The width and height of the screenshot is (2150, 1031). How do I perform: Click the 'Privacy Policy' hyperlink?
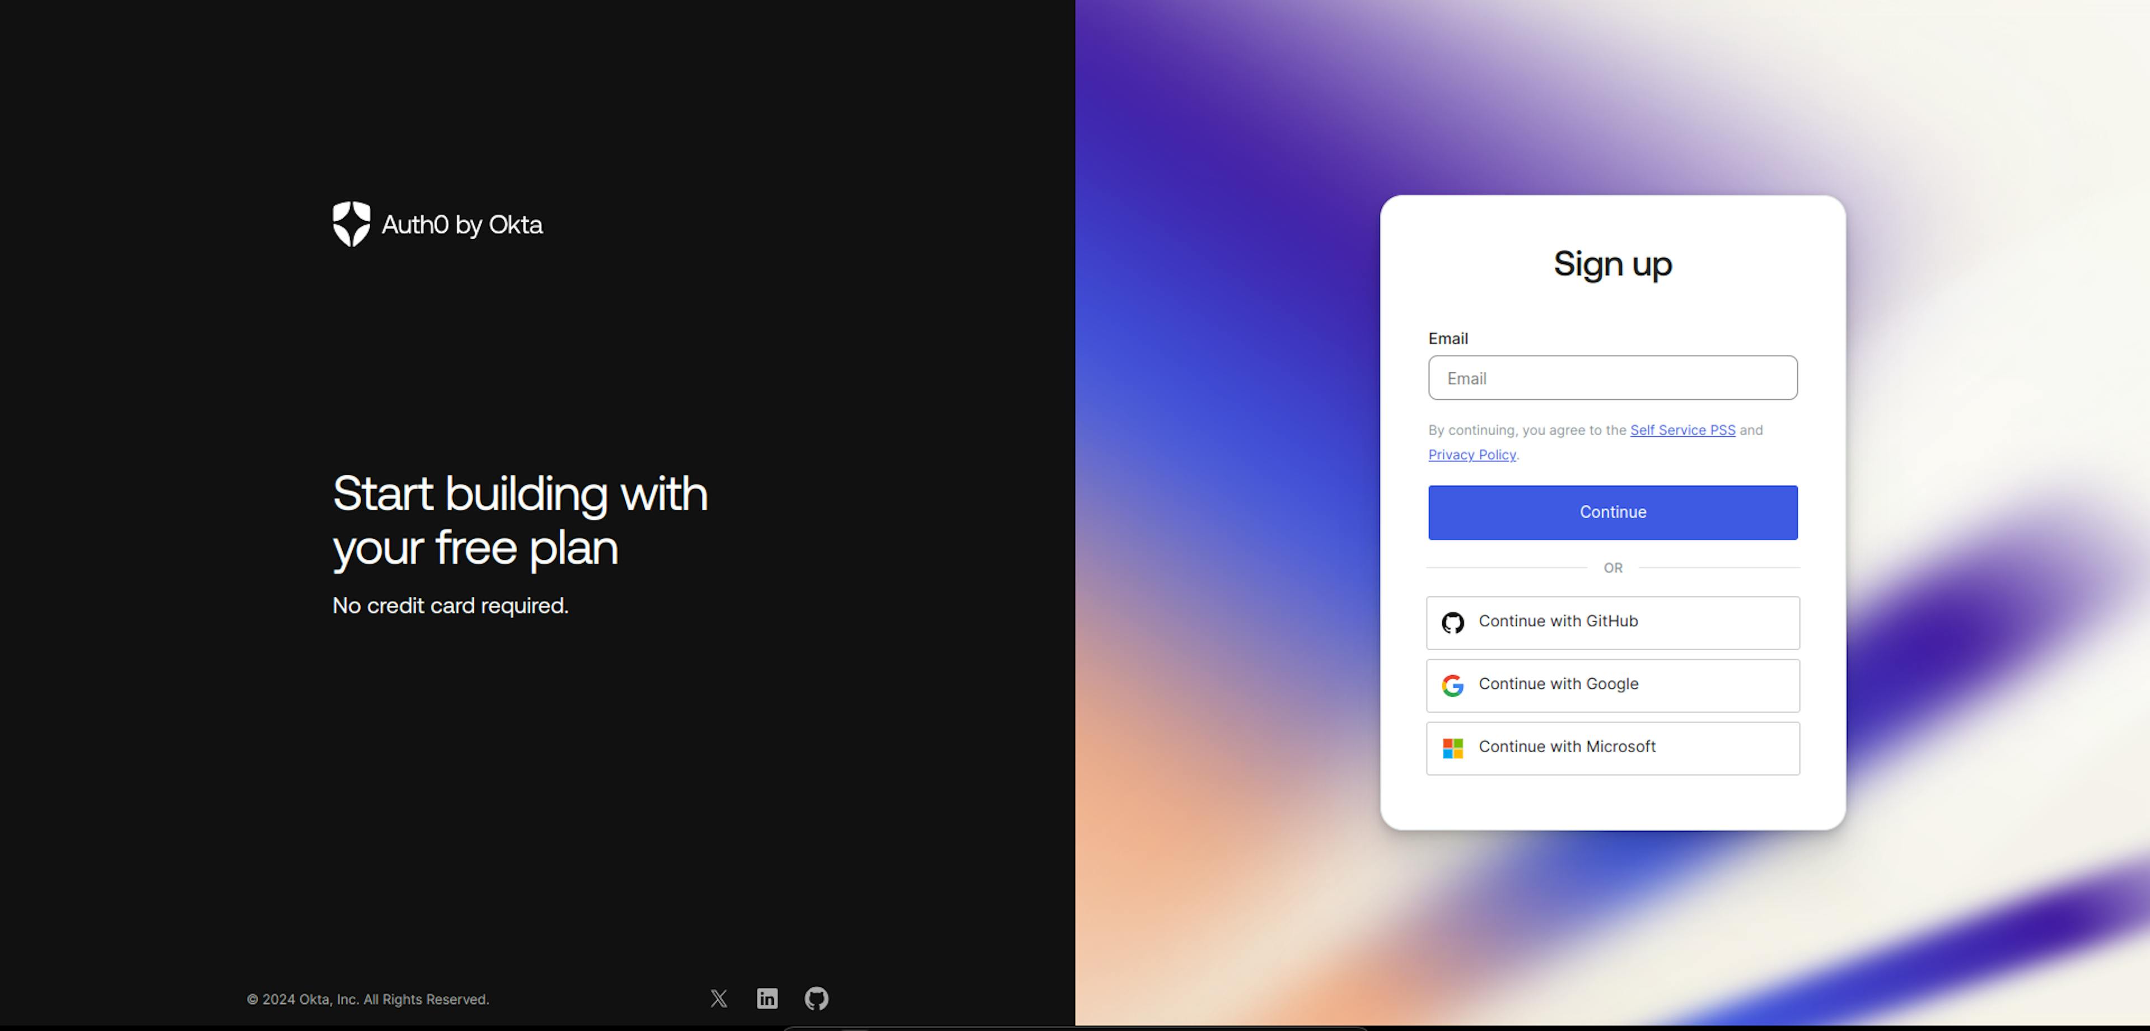[1471, 454]
